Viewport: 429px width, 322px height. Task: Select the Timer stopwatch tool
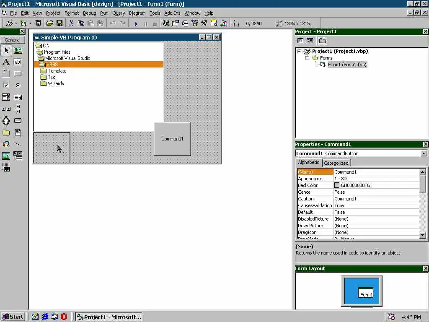(6, 120)
